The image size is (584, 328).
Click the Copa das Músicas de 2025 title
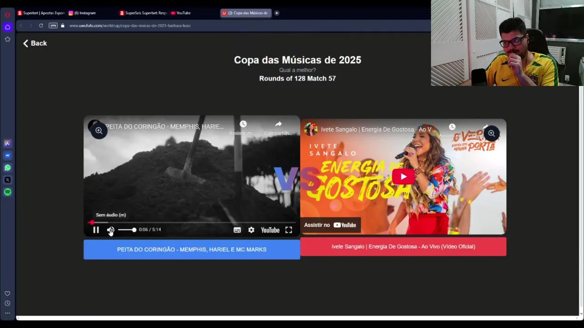[297, 60]
